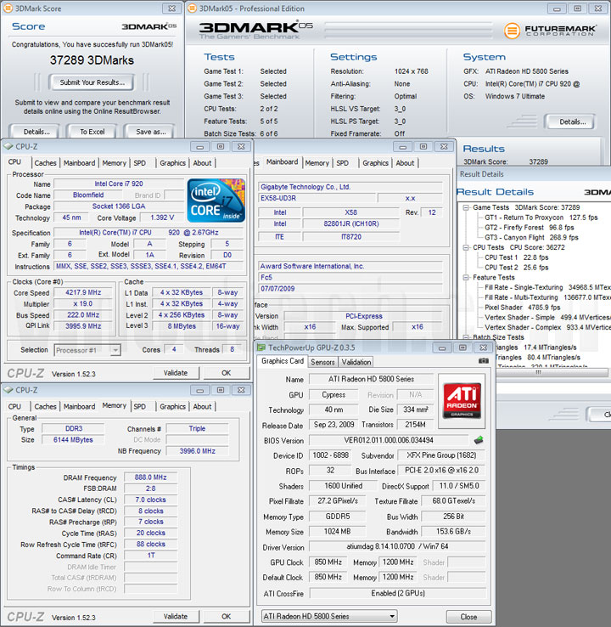Screen dimensions: 611x627
Task: Click the processor name field Intel Core i7 920
Action: 119,184
